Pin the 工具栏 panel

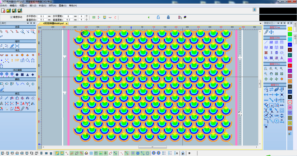point(31,23)
